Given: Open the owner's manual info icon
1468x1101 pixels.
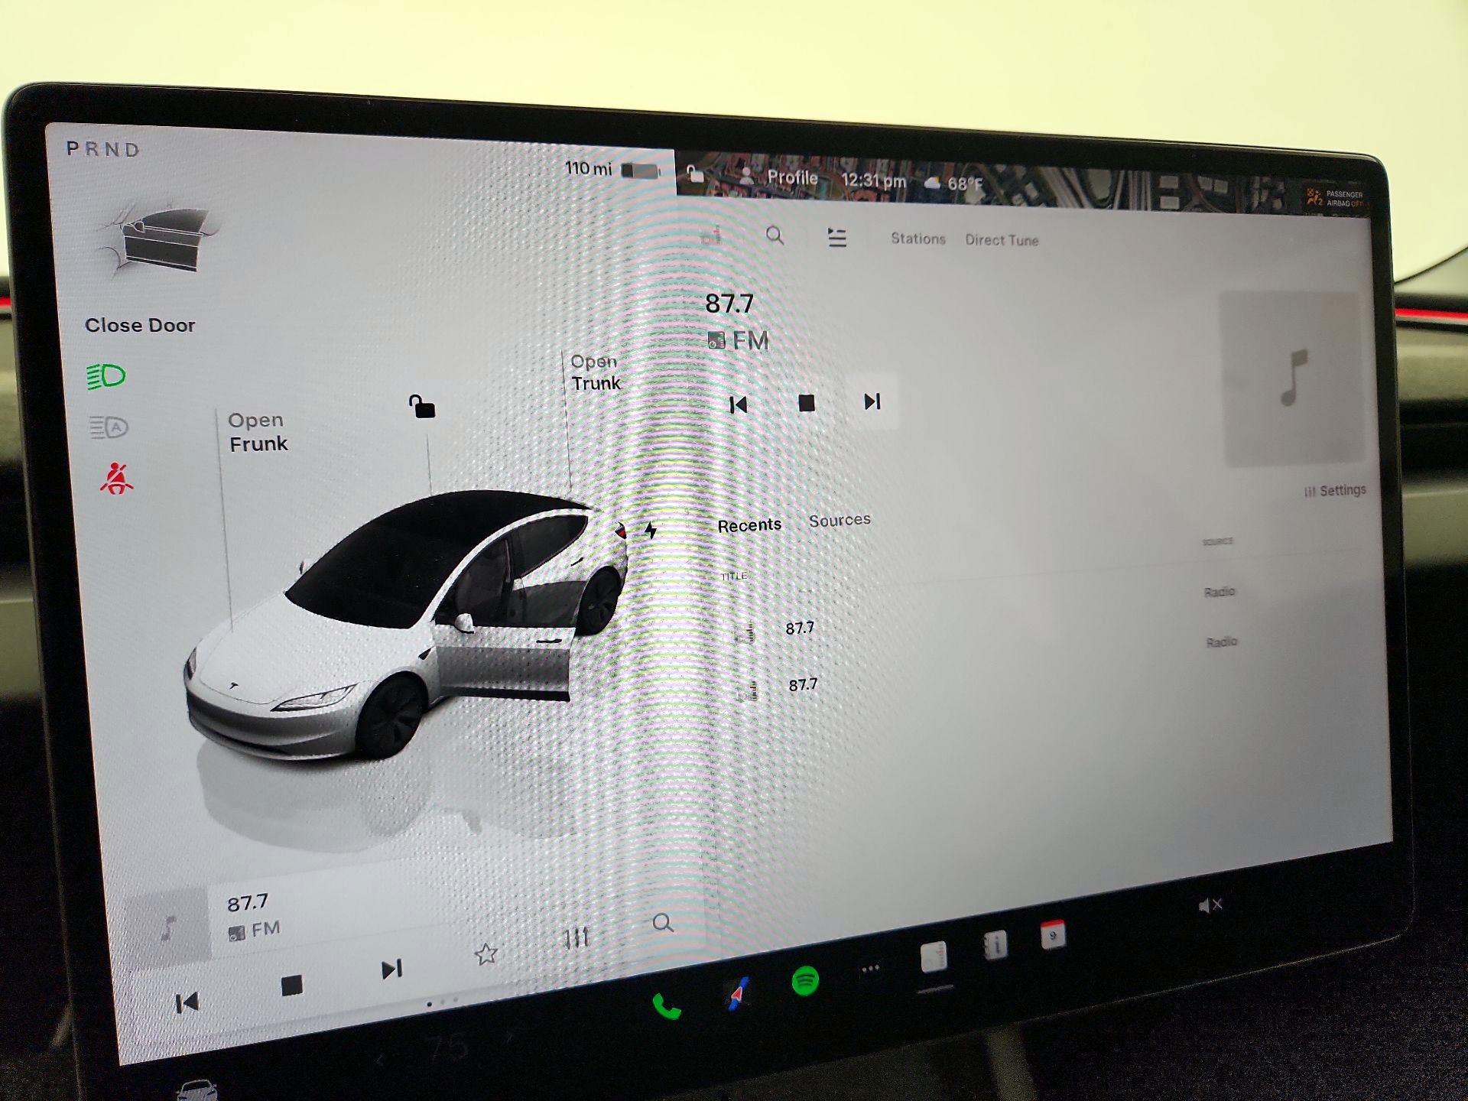Looking at the screenshot, I should coord(995,947).
